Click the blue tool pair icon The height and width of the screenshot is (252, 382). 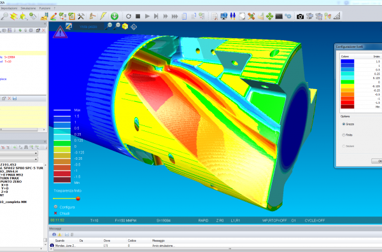(x=232, y=17)
